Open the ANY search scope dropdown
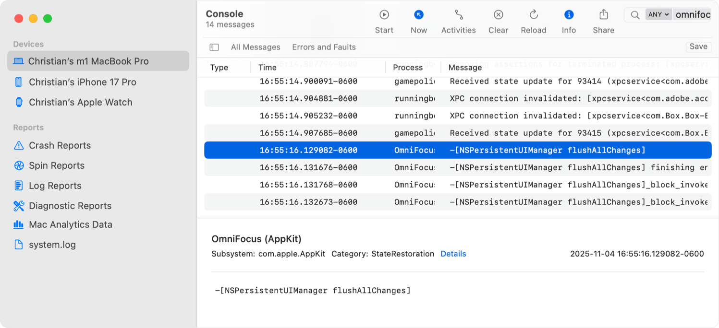Viewport: 719px width, 328px height. point(658,14)
